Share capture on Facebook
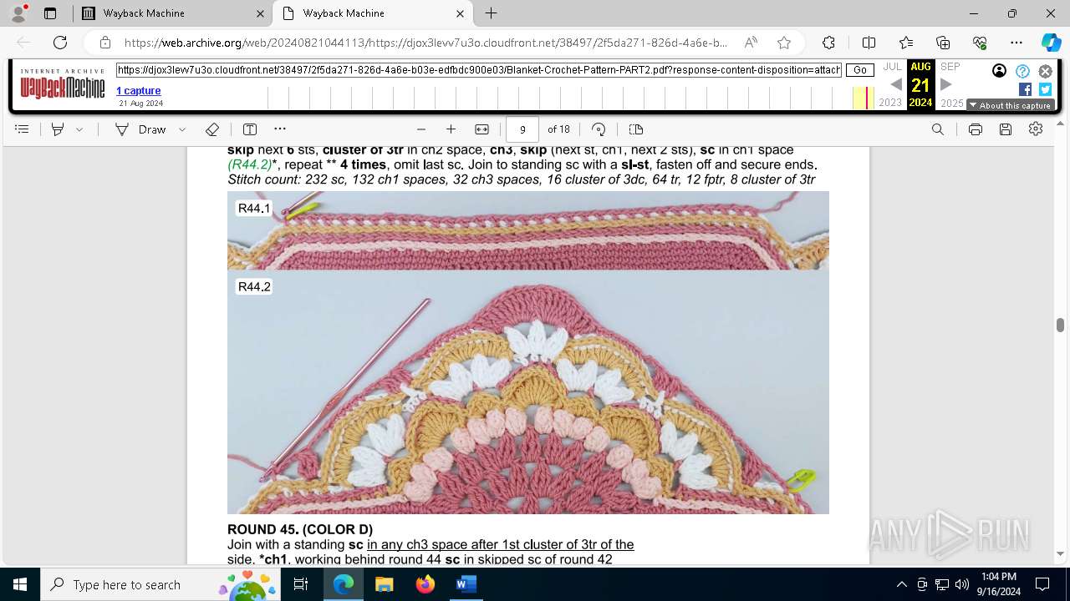This screenshot has width=1070, height=601. (x=1025, y=89)
